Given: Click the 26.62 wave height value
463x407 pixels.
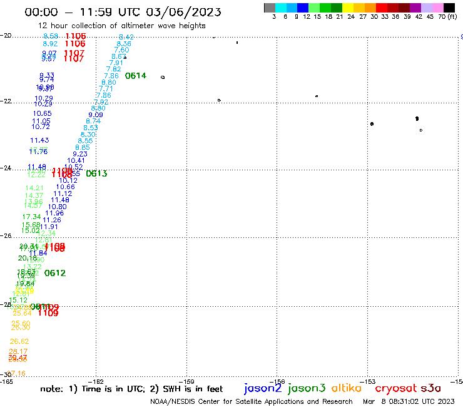Looking at the screenshot, I should [x=19, y=341].
